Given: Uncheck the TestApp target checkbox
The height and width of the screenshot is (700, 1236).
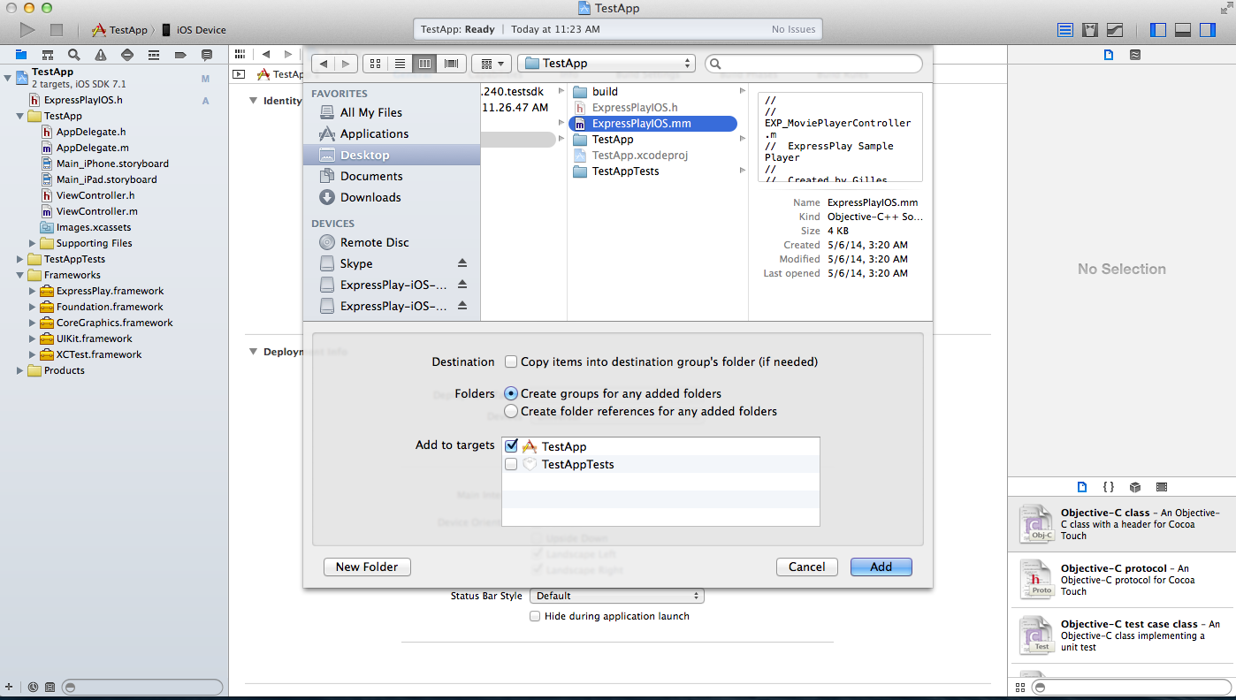Looking at the screenshot, I should [511, 446].
